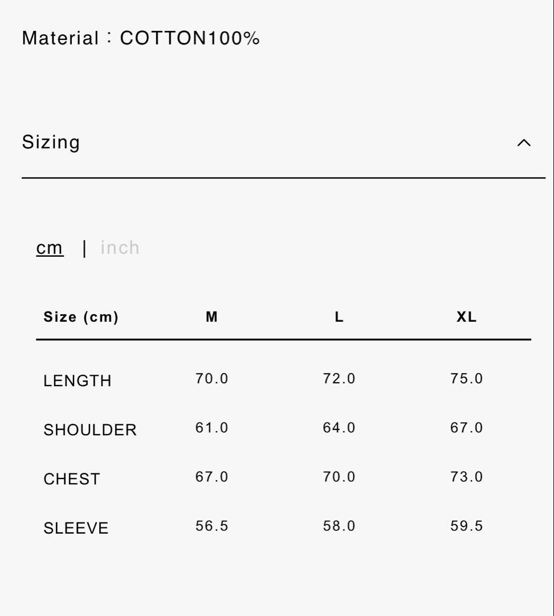The width and height of the screenshot is (554, 616).
Task: Select the M size column header
Action: point(211,317)
